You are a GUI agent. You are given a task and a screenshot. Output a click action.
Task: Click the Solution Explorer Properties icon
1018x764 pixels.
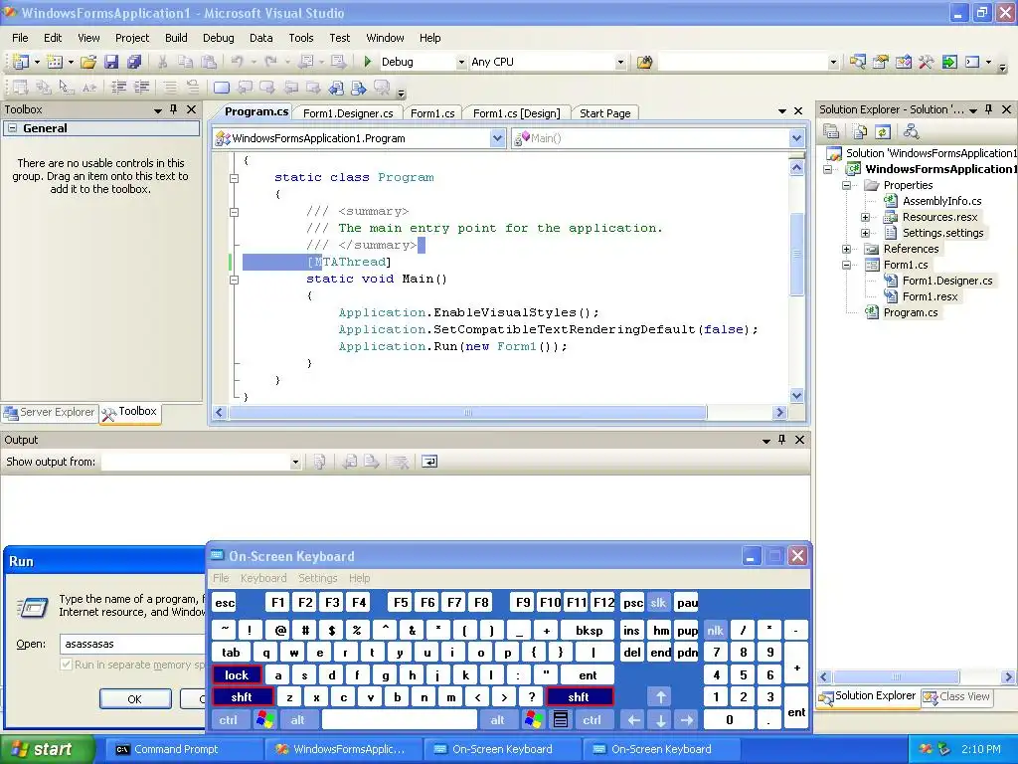click(831, 131)
